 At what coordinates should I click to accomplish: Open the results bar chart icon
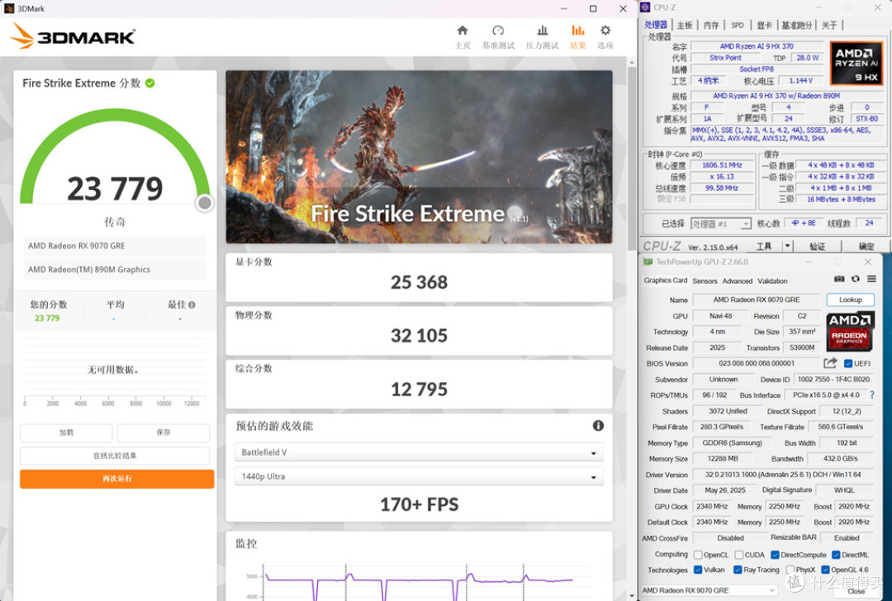(577, 31)
